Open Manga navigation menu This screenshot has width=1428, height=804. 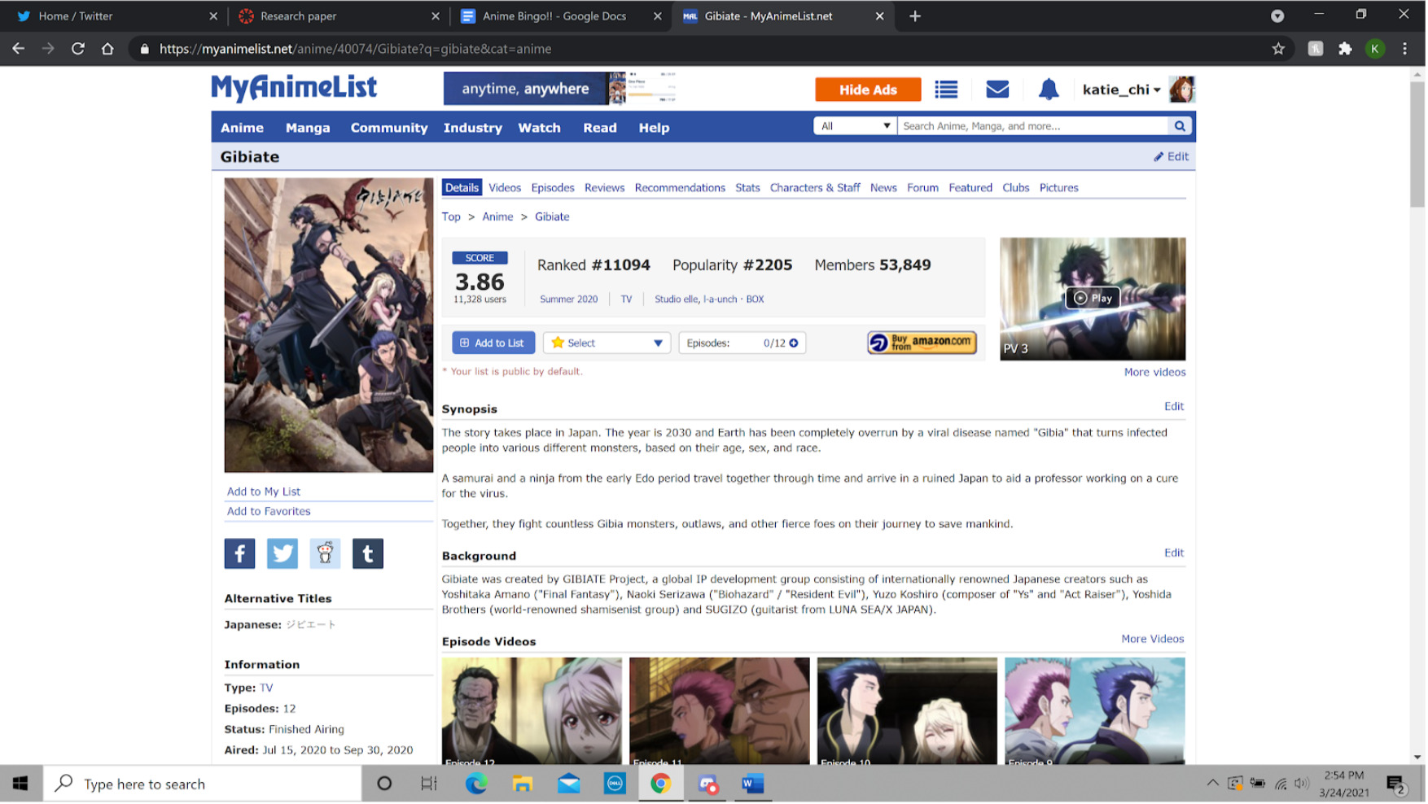pyautogui.click(x=309, y=128)
